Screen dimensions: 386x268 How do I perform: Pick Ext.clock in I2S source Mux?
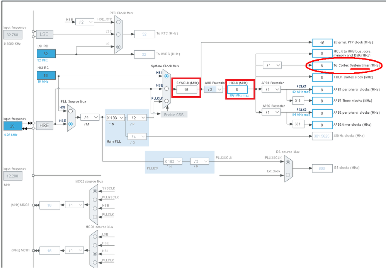pyautogui.click(x=288, y=175)
